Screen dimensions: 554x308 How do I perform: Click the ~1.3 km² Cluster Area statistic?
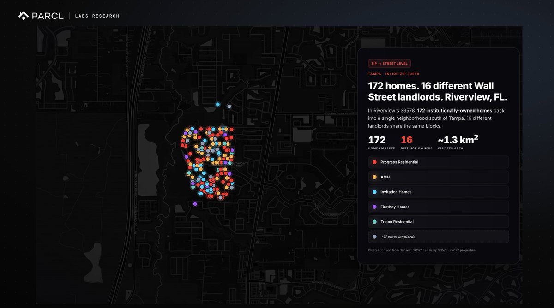(458, 142)
